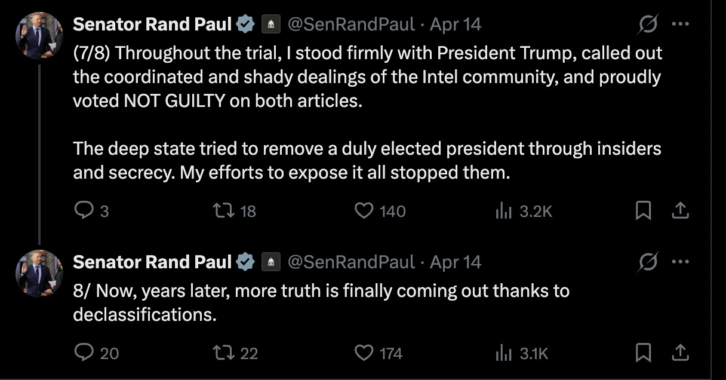Click the government badge beside first tweet's name
Image resolution: width=726 pixels, height=380 pixels.
point(271,24)
